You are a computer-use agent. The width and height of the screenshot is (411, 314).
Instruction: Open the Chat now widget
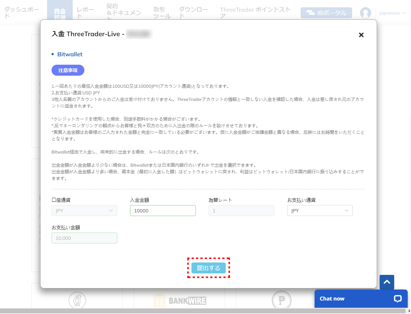[361, 299]
